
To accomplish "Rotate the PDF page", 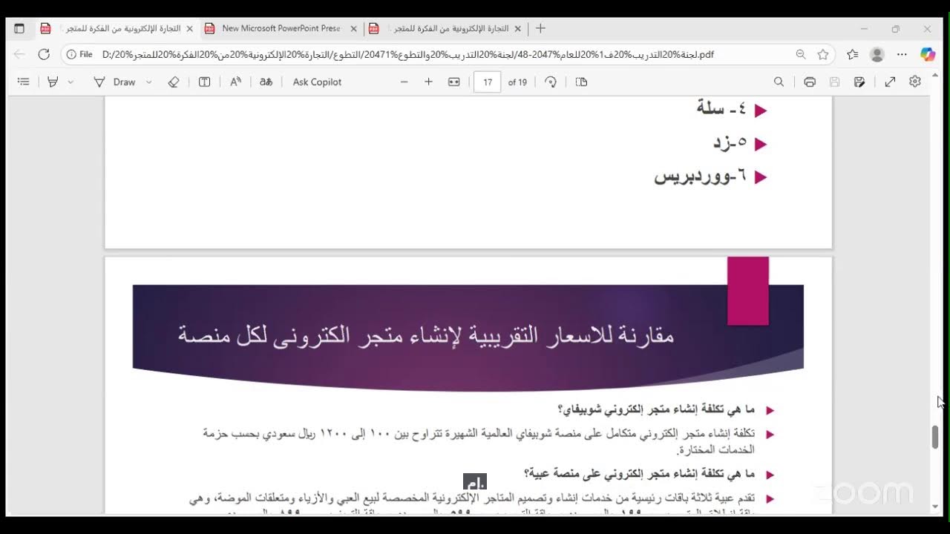I will tap(551, 82).
